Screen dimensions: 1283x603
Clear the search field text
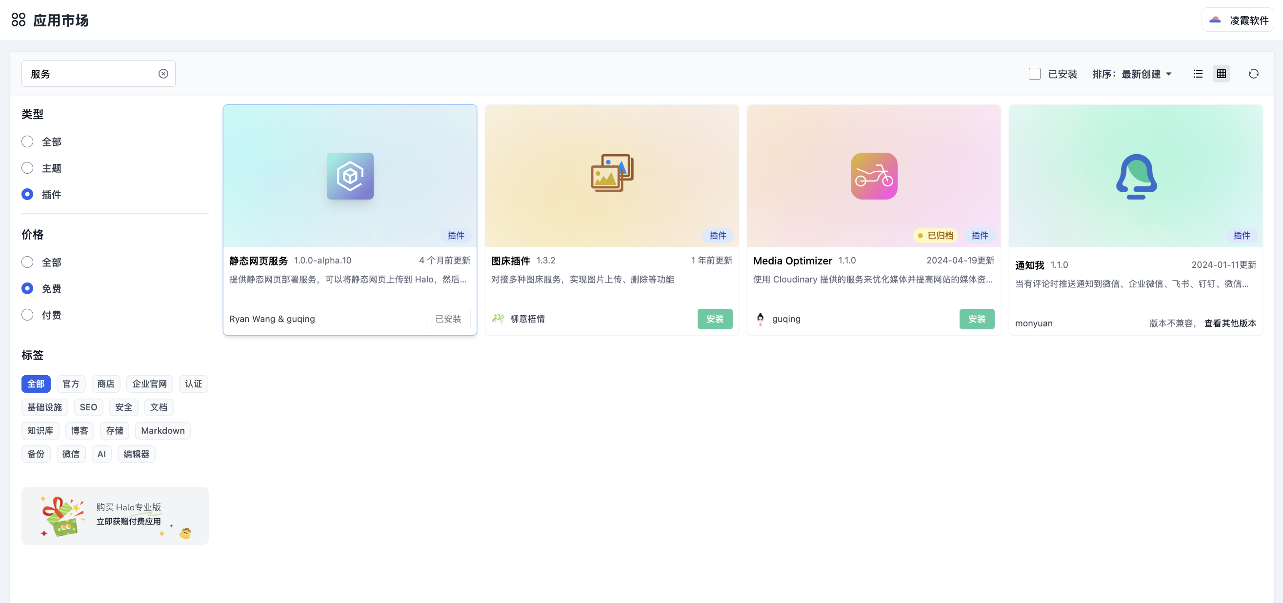click(x=163, y=74)
